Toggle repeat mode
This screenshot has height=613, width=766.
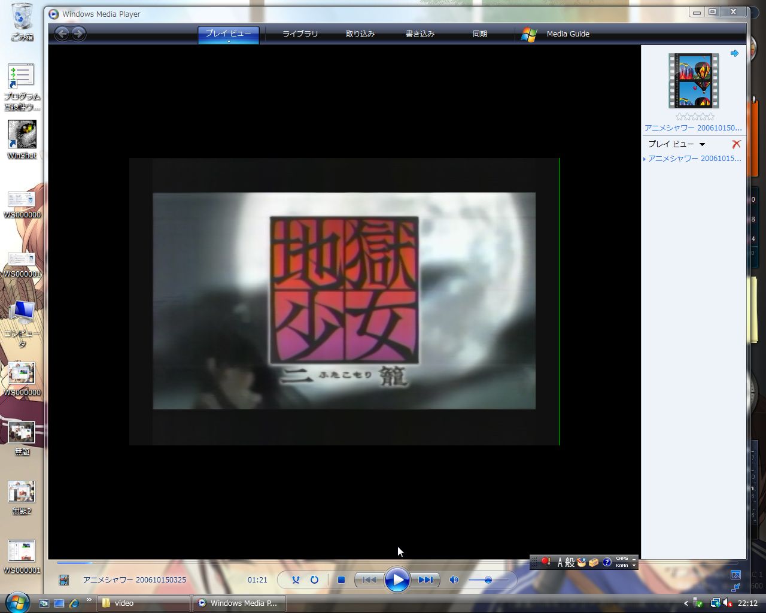314,579
